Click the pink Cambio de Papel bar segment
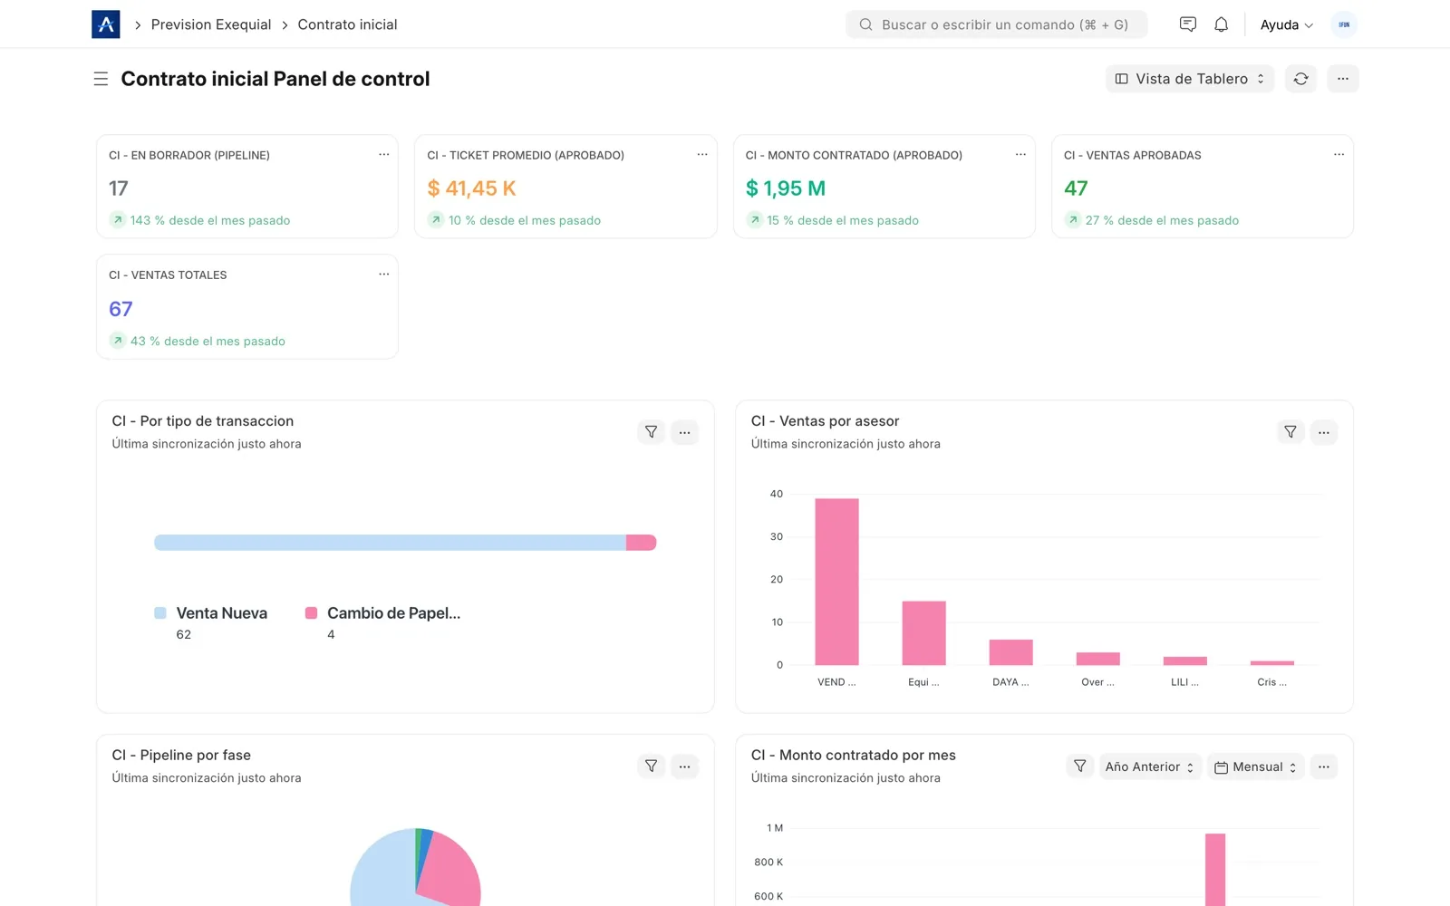Image resolution: width=1450 pixels, height=906 pixels. coord(642,543)
